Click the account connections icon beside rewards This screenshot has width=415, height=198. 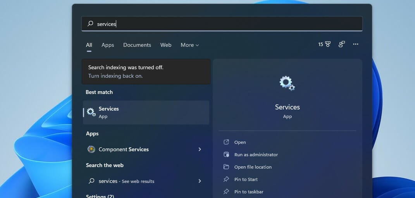click(x=341, y=44)
